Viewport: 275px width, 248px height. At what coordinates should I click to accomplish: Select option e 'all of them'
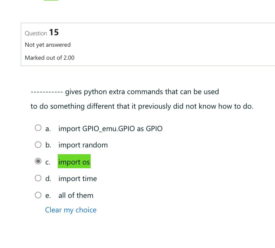pos(38,195)
